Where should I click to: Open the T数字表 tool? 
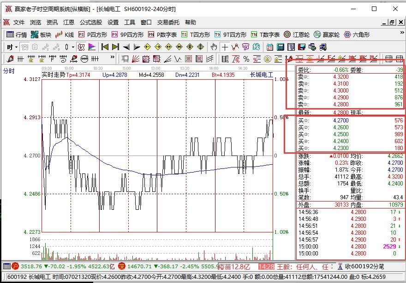pos(265,35)
